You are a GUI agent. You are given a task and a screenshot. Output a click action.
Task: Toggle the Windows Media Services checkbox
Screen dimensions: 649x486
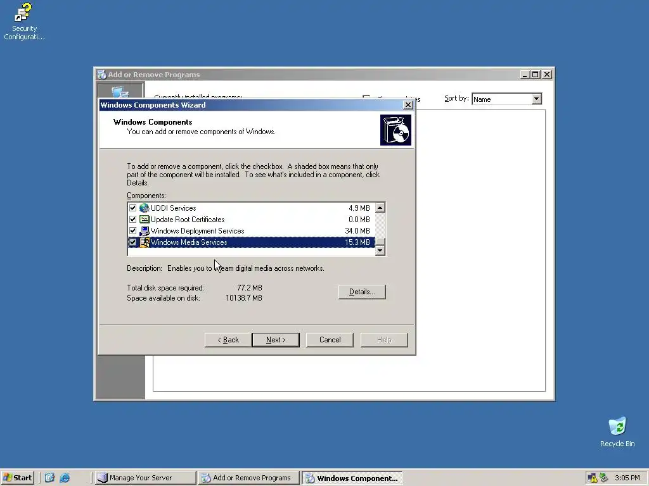click(x=132, y=242)
